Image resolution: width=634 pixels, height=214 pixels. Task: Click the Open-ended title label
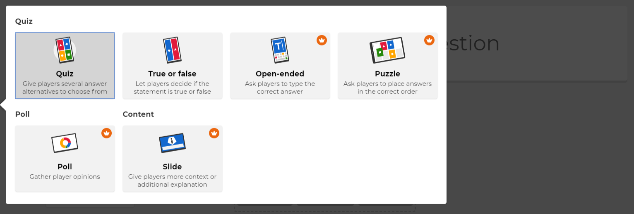280,74
